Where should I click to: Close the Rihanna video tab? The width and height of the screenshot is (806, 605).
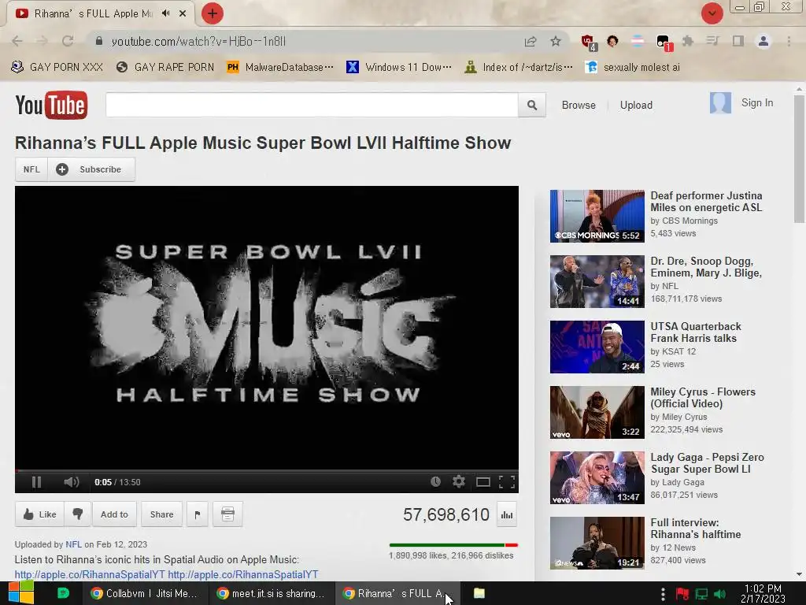point(183,13)
